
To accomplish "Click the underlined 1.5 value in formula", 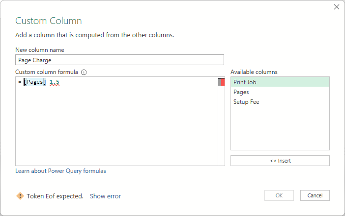I will pos(55,82).
